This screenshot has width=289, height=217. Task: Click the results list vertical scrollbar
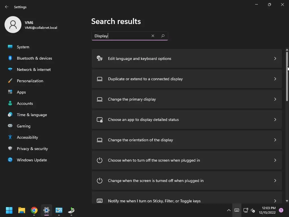point(287,76)
